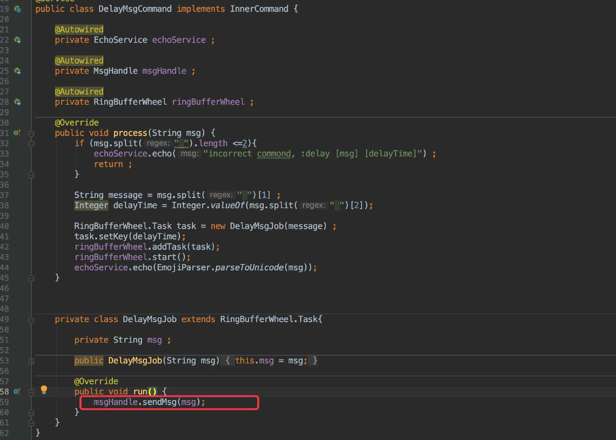Click line number 47 in the gutter
The height and width of the screenshot is (440, 616).
click(4, 299)
